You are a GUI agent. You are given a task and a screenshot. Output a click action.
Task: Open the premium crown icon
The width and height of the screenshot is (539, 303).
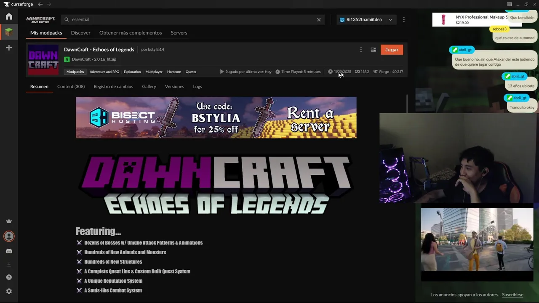click(9, 221)
